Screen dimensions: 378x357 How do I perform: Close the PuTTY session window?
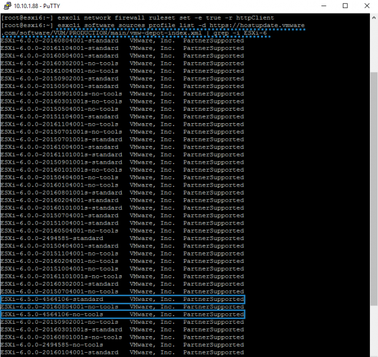point(367,6)
